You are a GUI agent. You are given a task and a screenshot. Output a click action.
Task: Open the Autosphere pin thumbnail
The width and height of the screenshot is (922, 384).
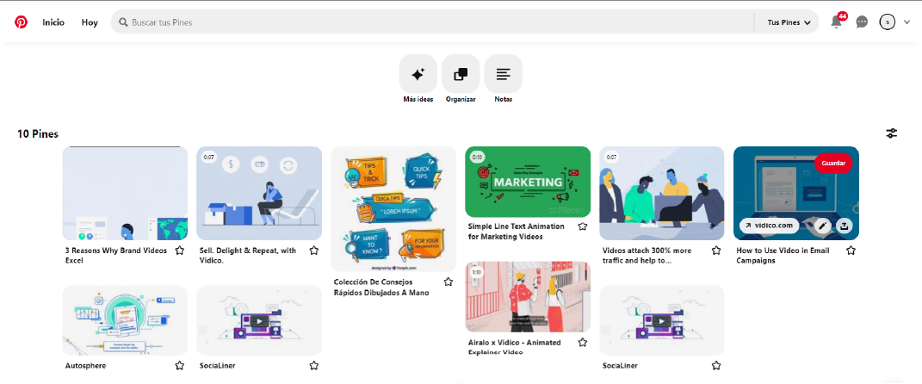[125, 320]
